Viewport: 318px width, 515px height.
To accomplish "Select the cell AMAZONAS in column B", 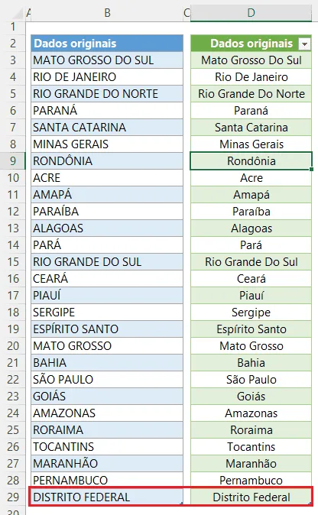I will [107, 413].
